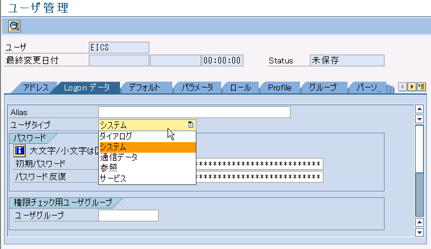431x249 pixels.
Task: Click the scroll-up arrow at panel top
Action: coord(420,109)
